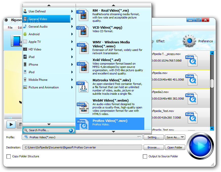The width and height of the screenshot is (221, 172).
Task: Click the MKV Matroska format icon
Action: [83, 86]
